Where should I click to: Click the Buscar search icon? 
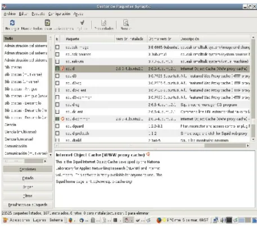pyautogui.click(x=126, y=23)
